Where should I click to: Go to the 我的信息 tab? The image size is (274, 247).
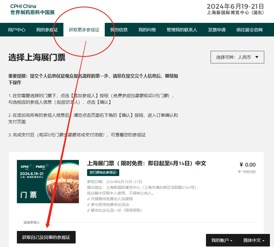119,30
